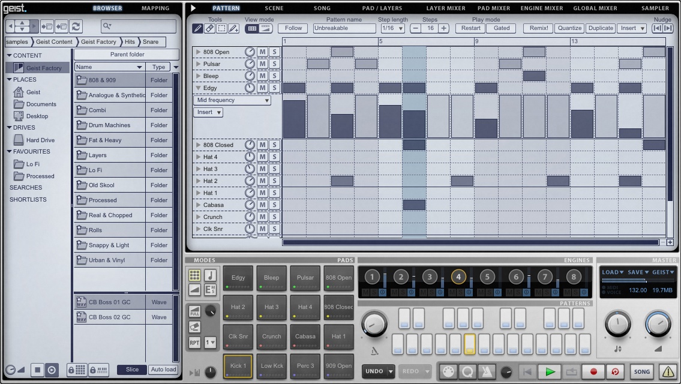Open the UNDO history dropdown arrow
The height and width of the screenshot is (384, 681).
point(391,371)
